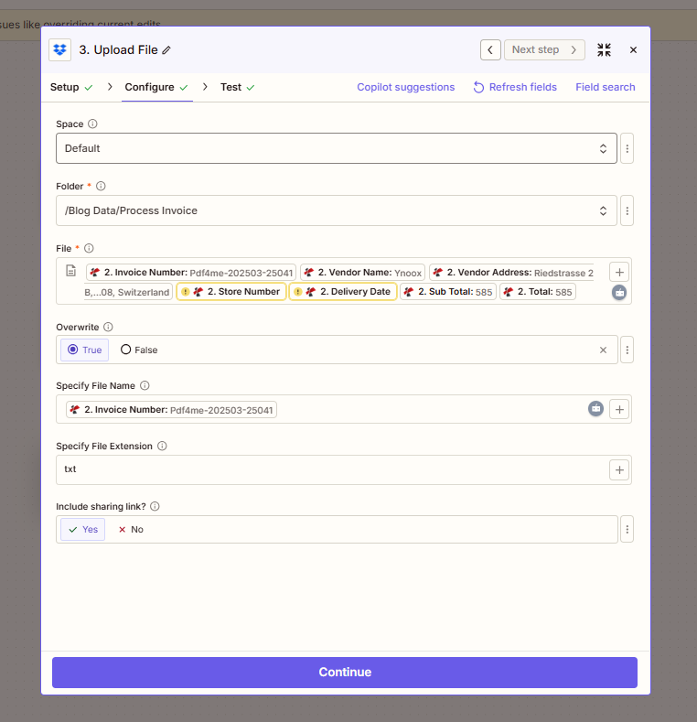The image size is (697, 722).
Task: Click document icon in File field
Action: click(71, 270)
